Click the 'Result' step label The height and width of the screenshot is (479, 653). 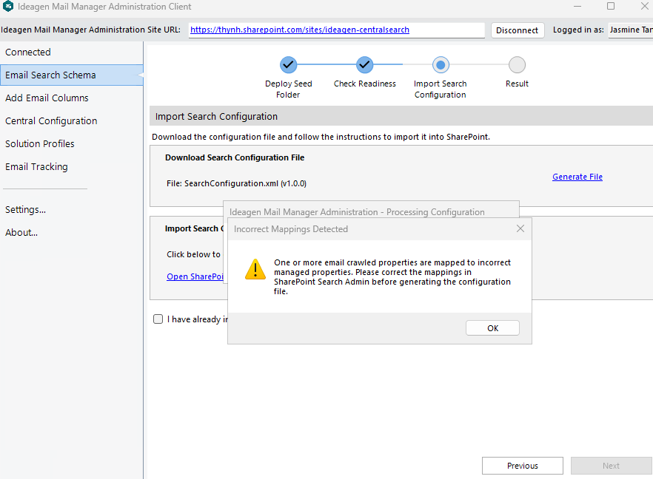point(517,84)
